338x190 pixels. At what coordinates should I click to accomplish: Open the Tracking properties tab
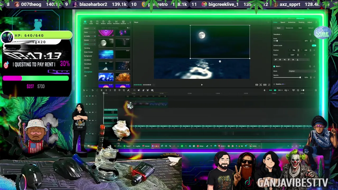301,22
